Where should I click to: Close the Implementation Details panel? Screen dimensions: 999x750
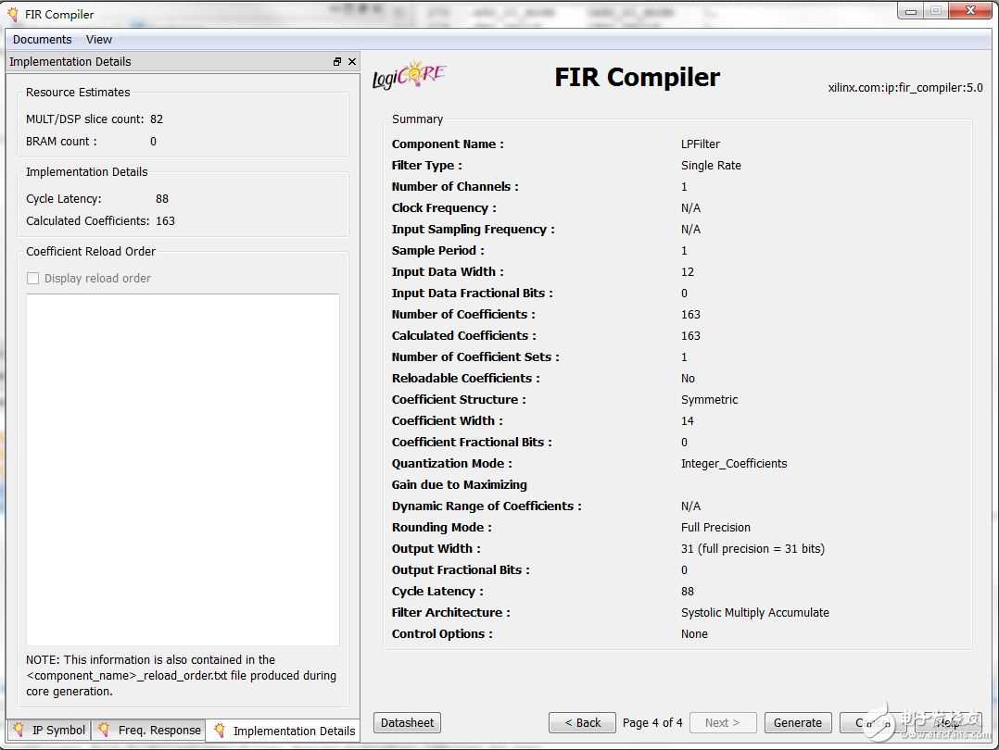pyautogui.click(x=352, y=62)
